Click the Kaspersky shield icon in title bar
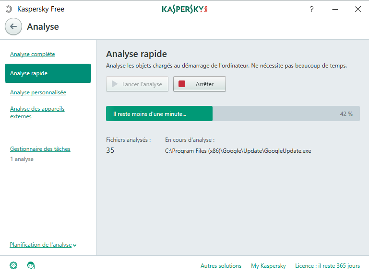Screen dimensions: 369x274 point(8,9)
